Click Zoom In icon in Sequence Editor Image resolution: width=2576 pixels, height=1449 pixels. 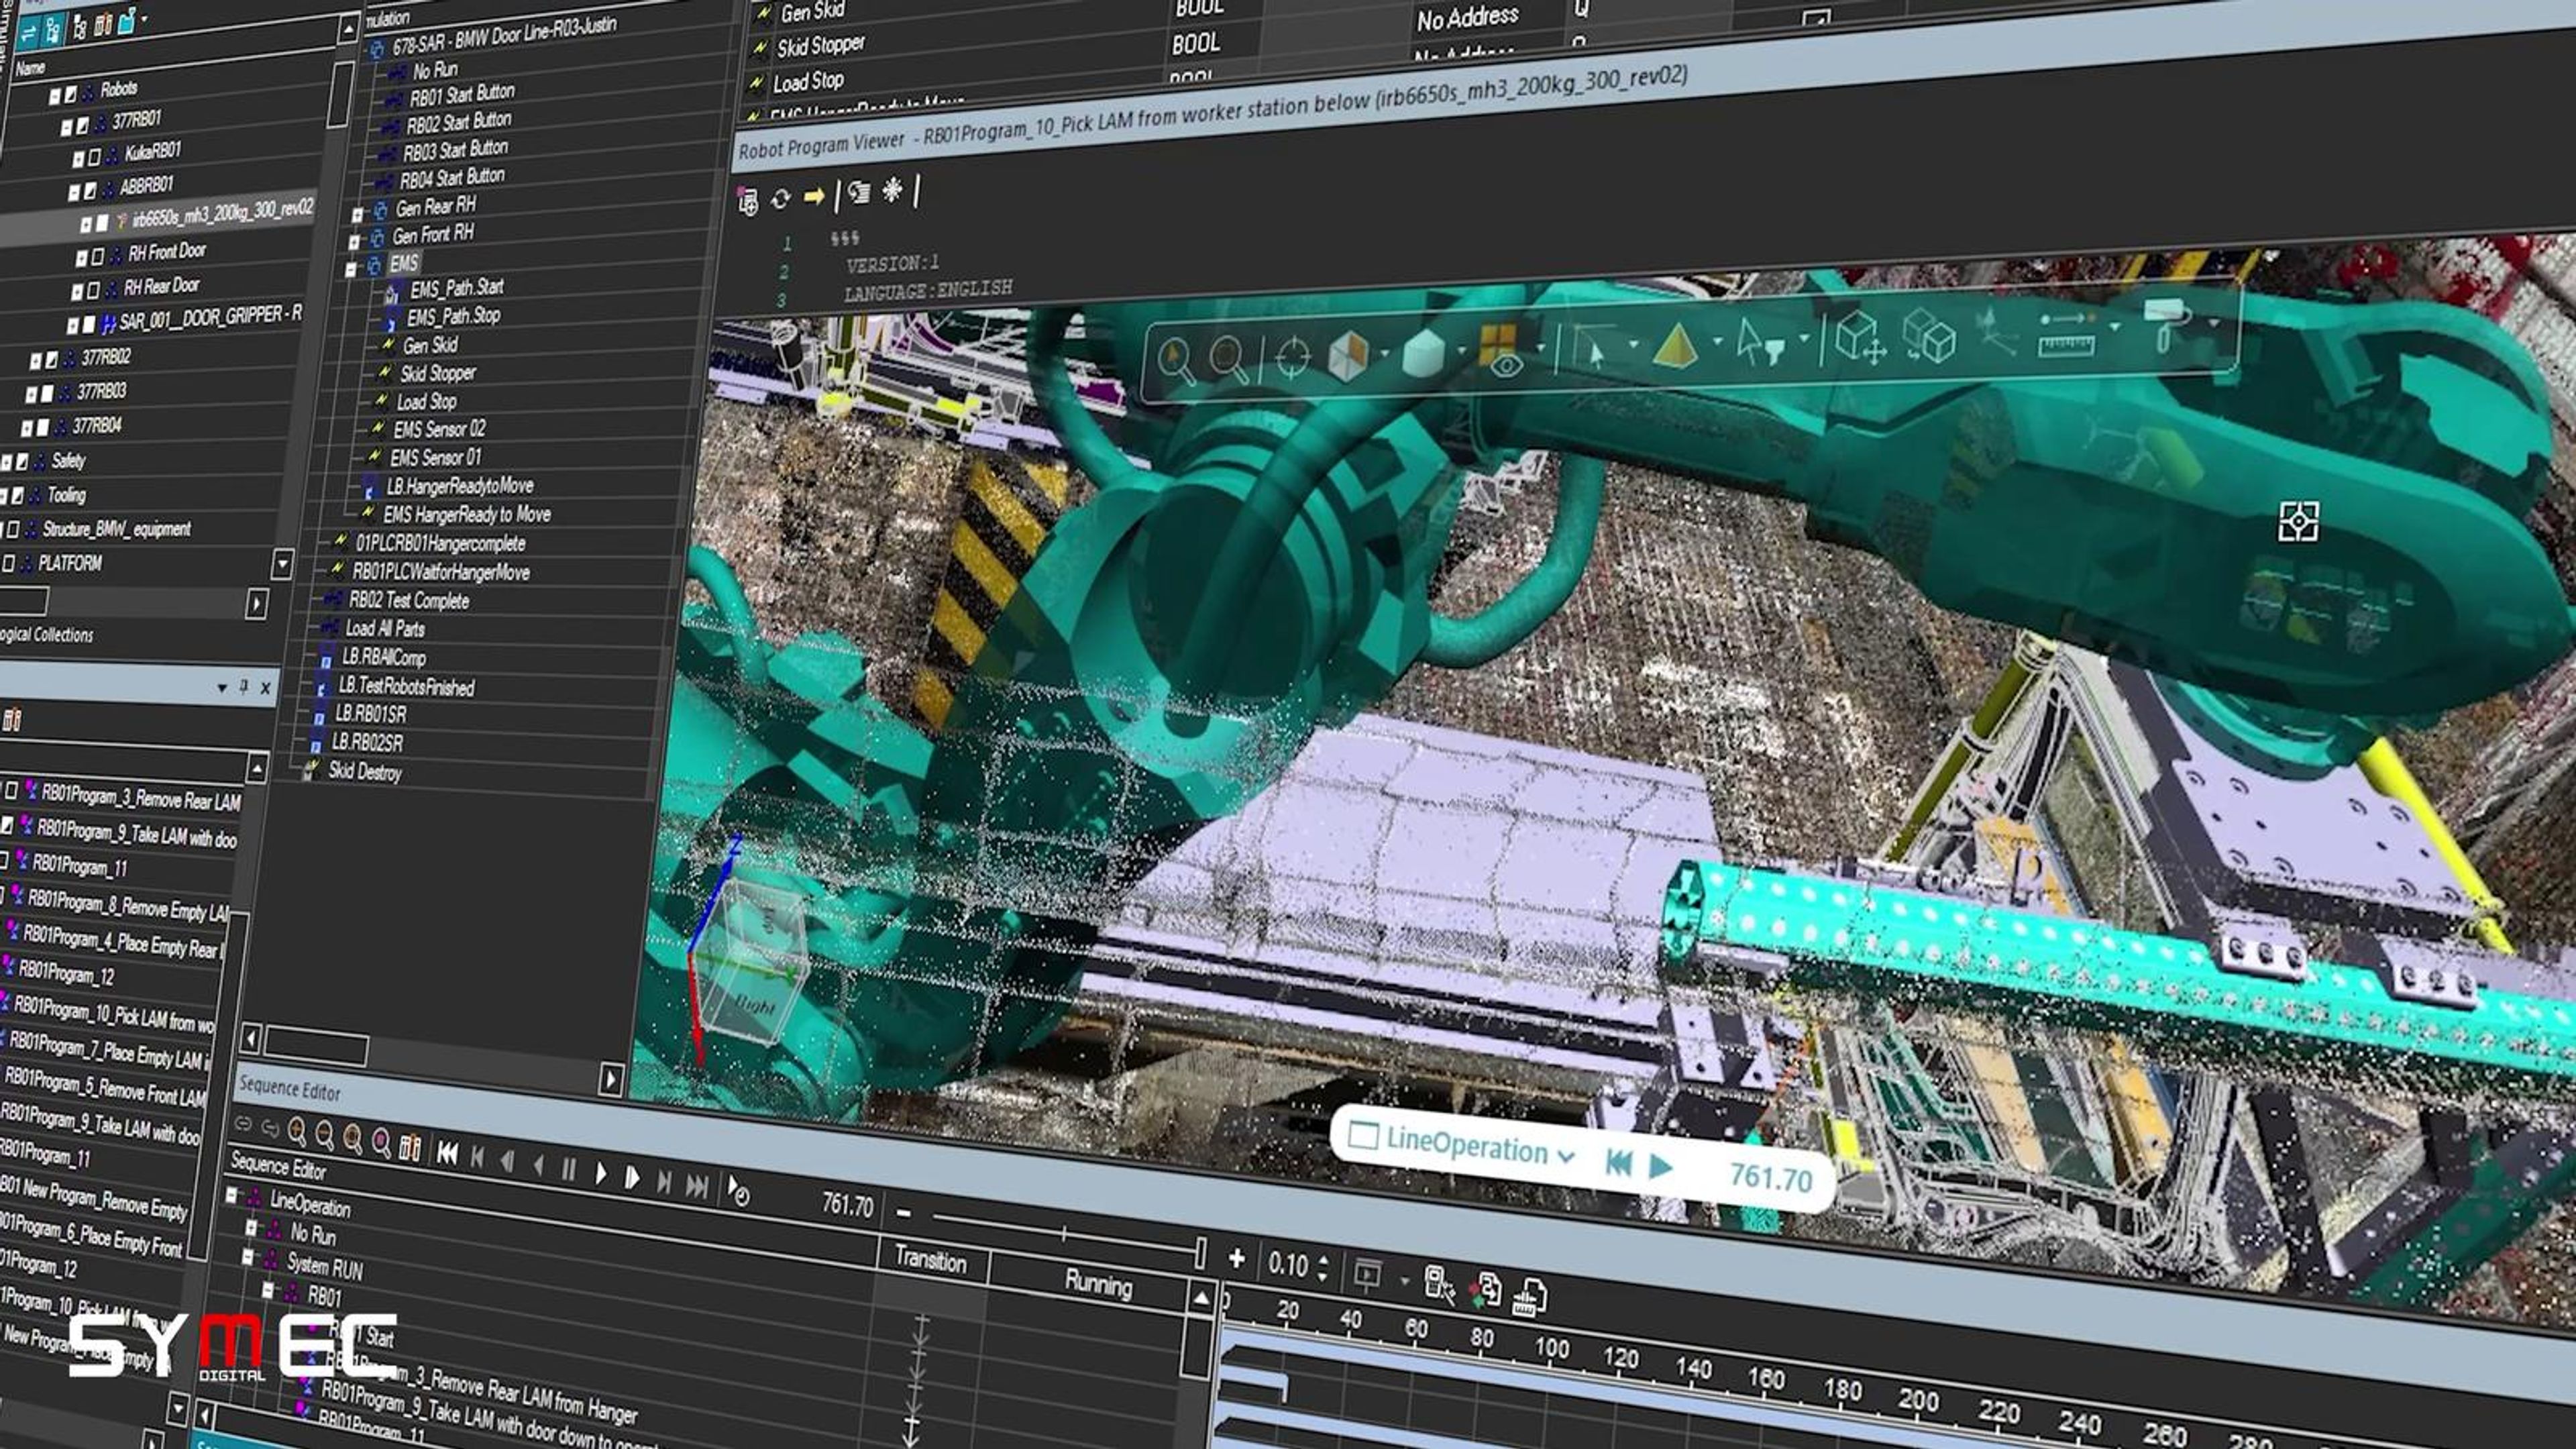(297, 1132)
